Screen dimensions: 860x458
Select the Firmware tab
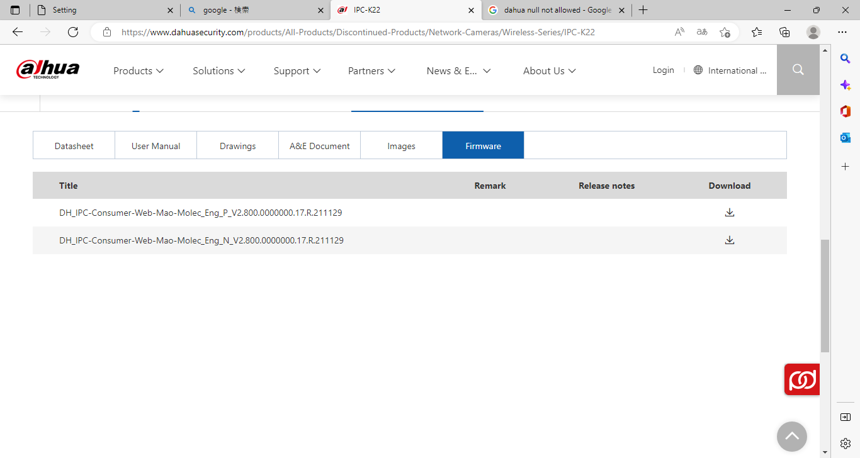483,146
